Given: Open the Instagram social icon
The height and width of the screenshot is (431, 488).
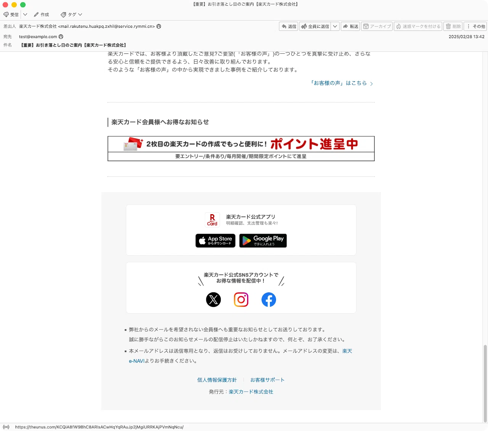Looking at the screenshot, I should point(241,300).
